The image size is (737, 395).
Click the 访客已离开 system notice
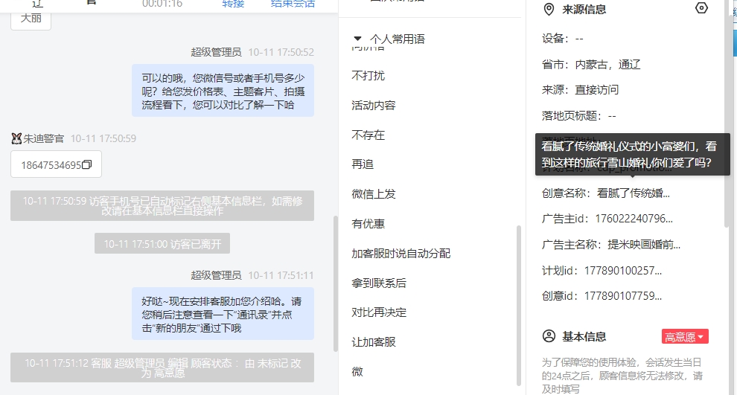[162, 244]
